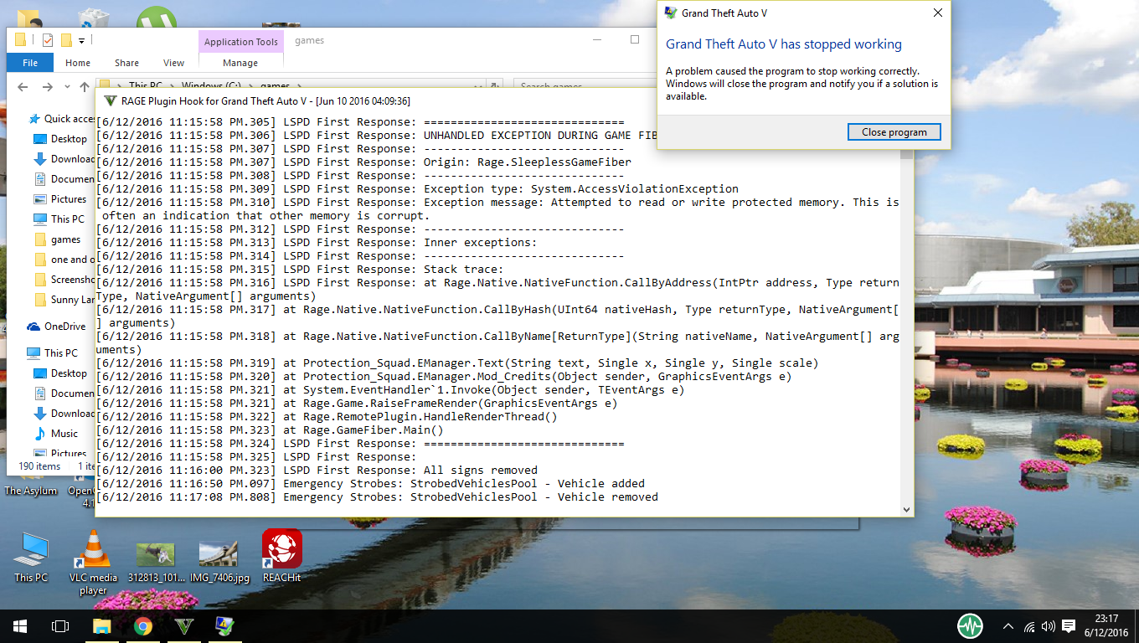Open Documents under Quick access
This screenshot has height=643, width=1139.
(x=64, y=179)
